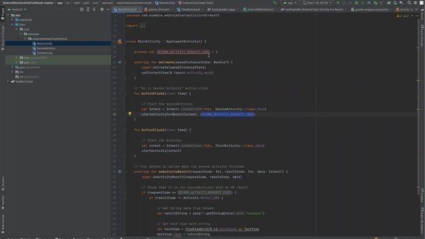This screenshot has height=239, width=425.
Task: Switch to the build.gradle (:app) tab
Action: coord(223,9)
